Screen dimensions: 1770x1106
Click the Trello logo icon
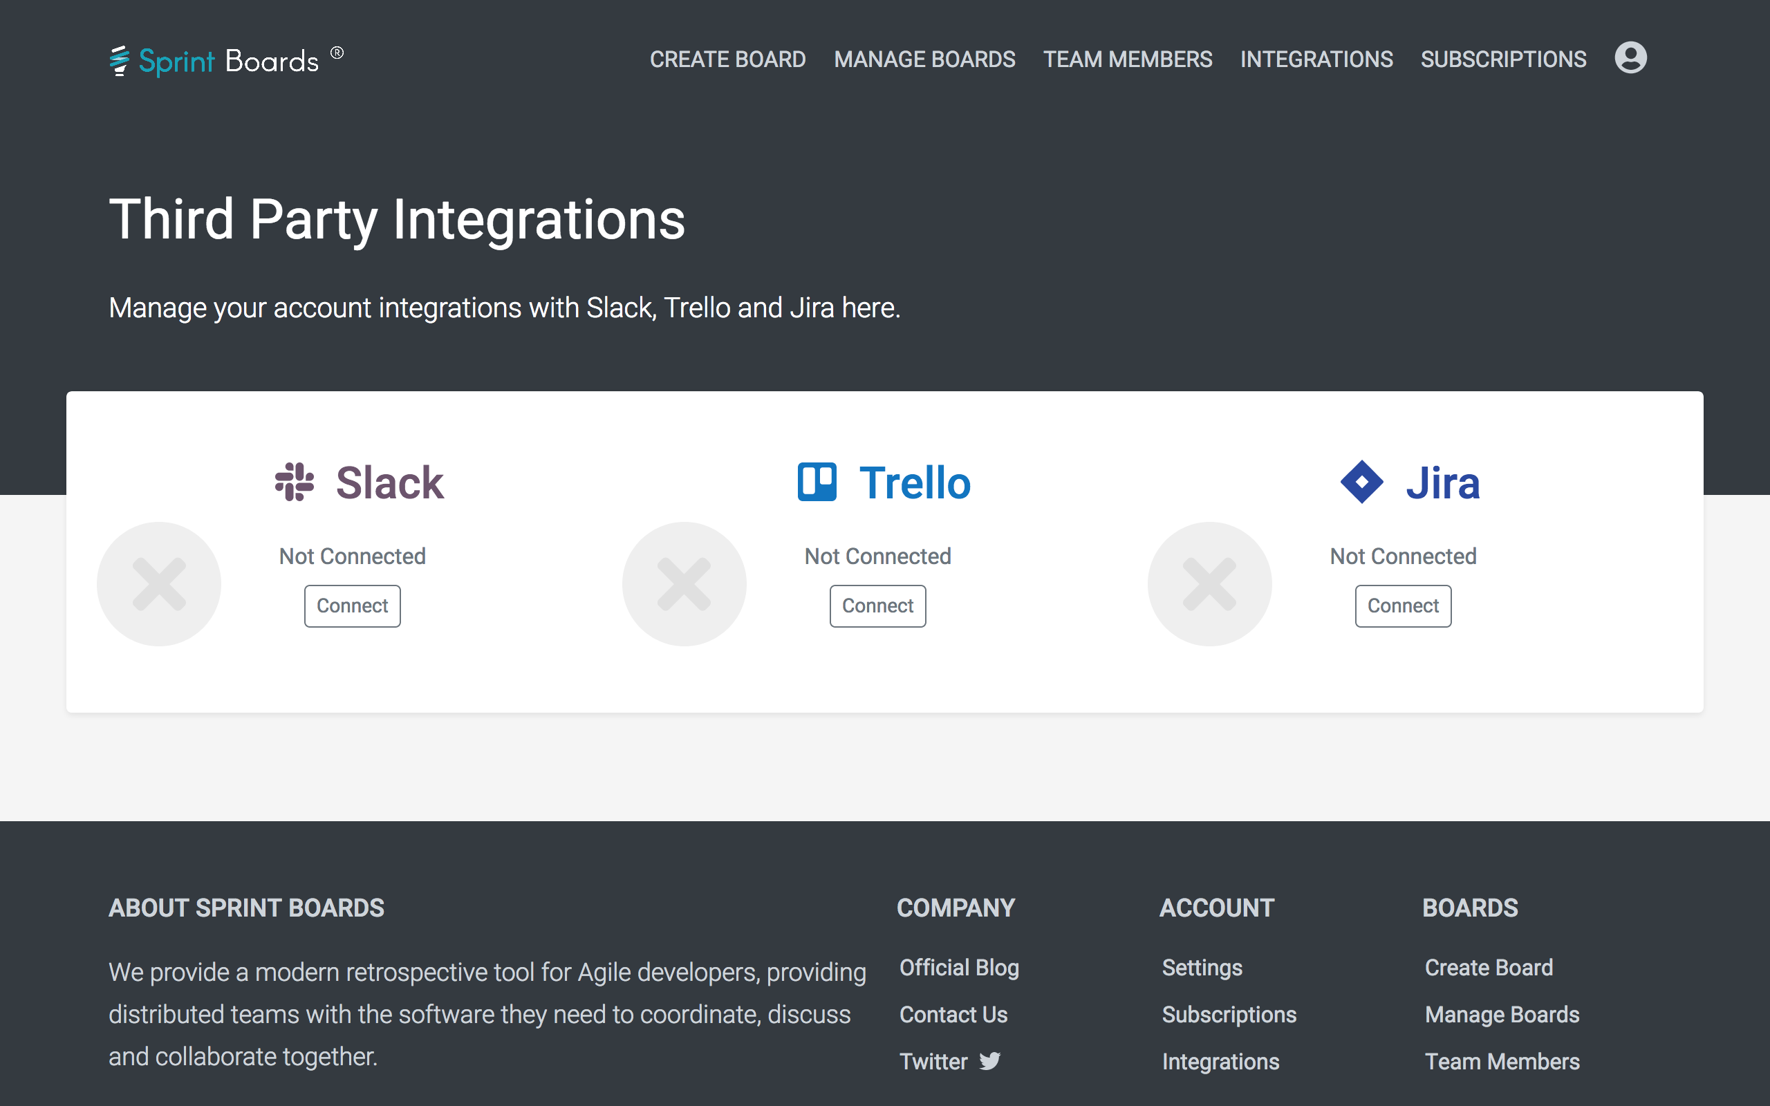coord(817,482)
